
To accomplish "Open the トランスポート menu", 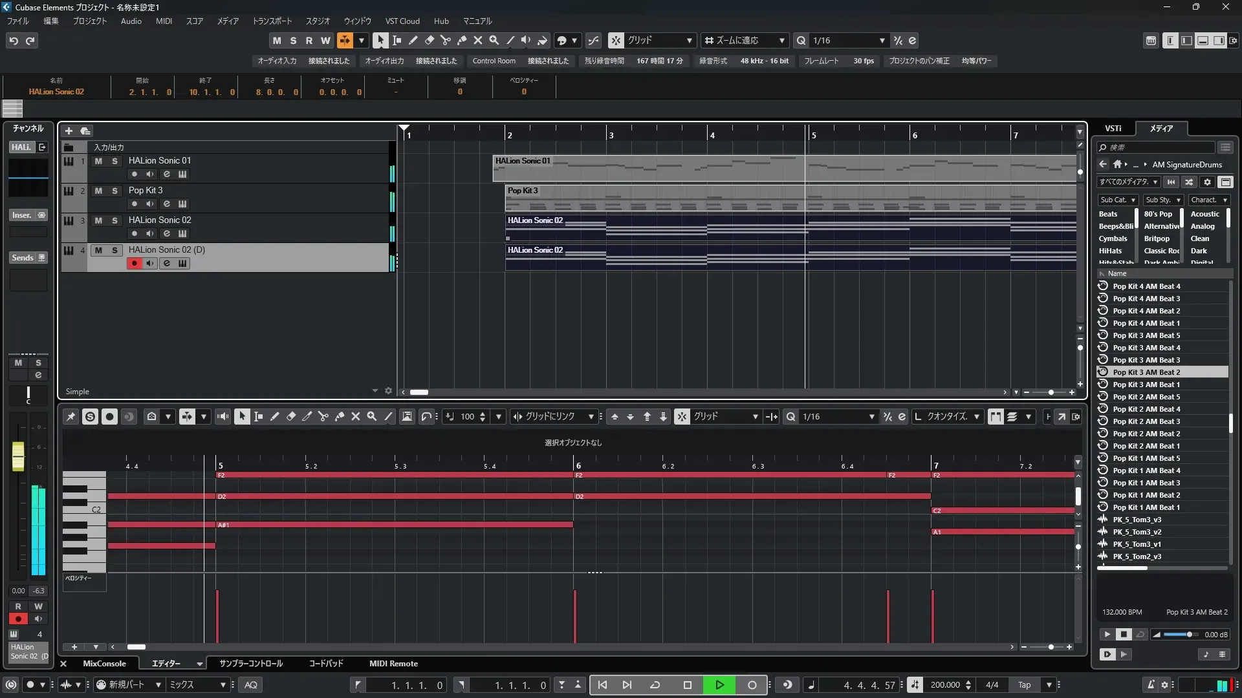I will (272, 21).
